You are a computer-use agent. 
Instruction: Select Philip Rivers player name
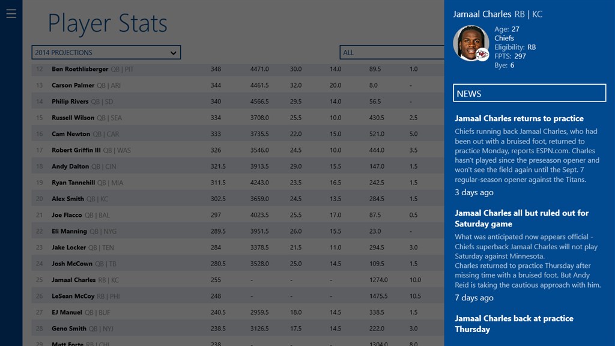(x=70, y=102)
